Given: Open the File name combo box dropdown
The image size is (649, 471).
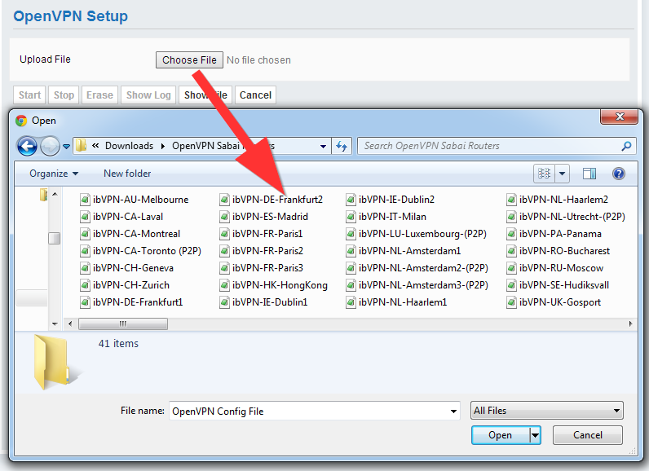Looking at the screenshot, I should pos(453,411).
